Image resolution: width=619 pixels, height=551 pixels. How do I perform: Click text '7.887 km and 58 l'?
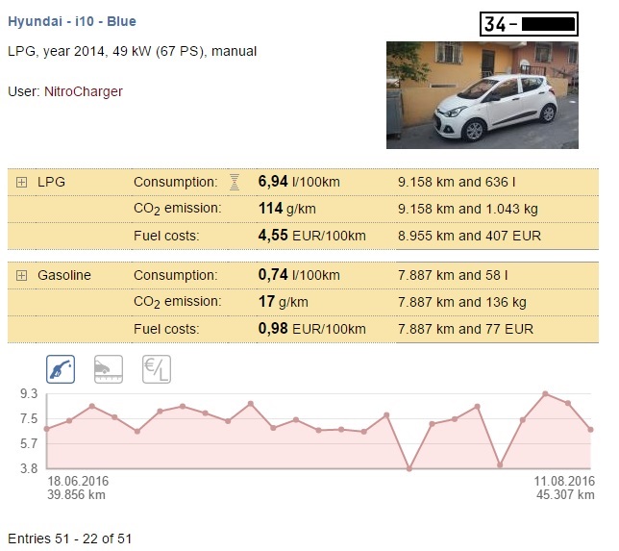coord(453,275)
